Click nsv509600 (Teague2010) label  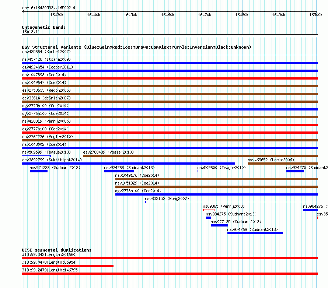(x=221, y=168)
